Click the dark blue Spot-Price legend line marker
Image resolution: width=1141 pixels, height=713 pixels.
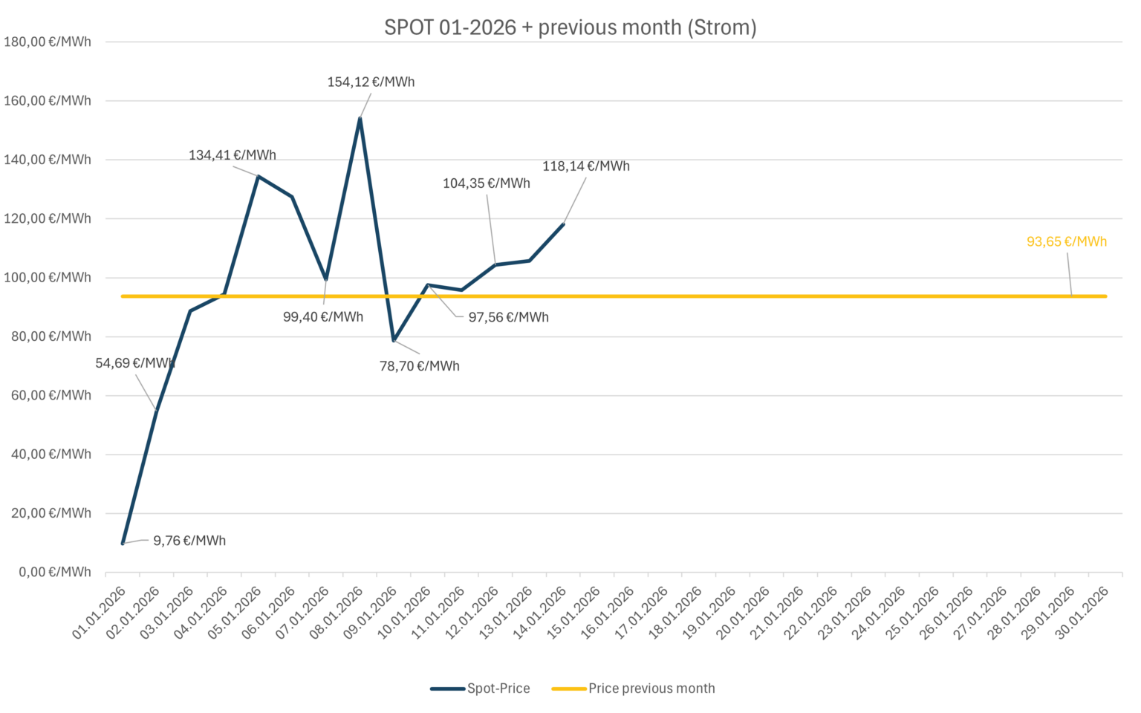447,688
